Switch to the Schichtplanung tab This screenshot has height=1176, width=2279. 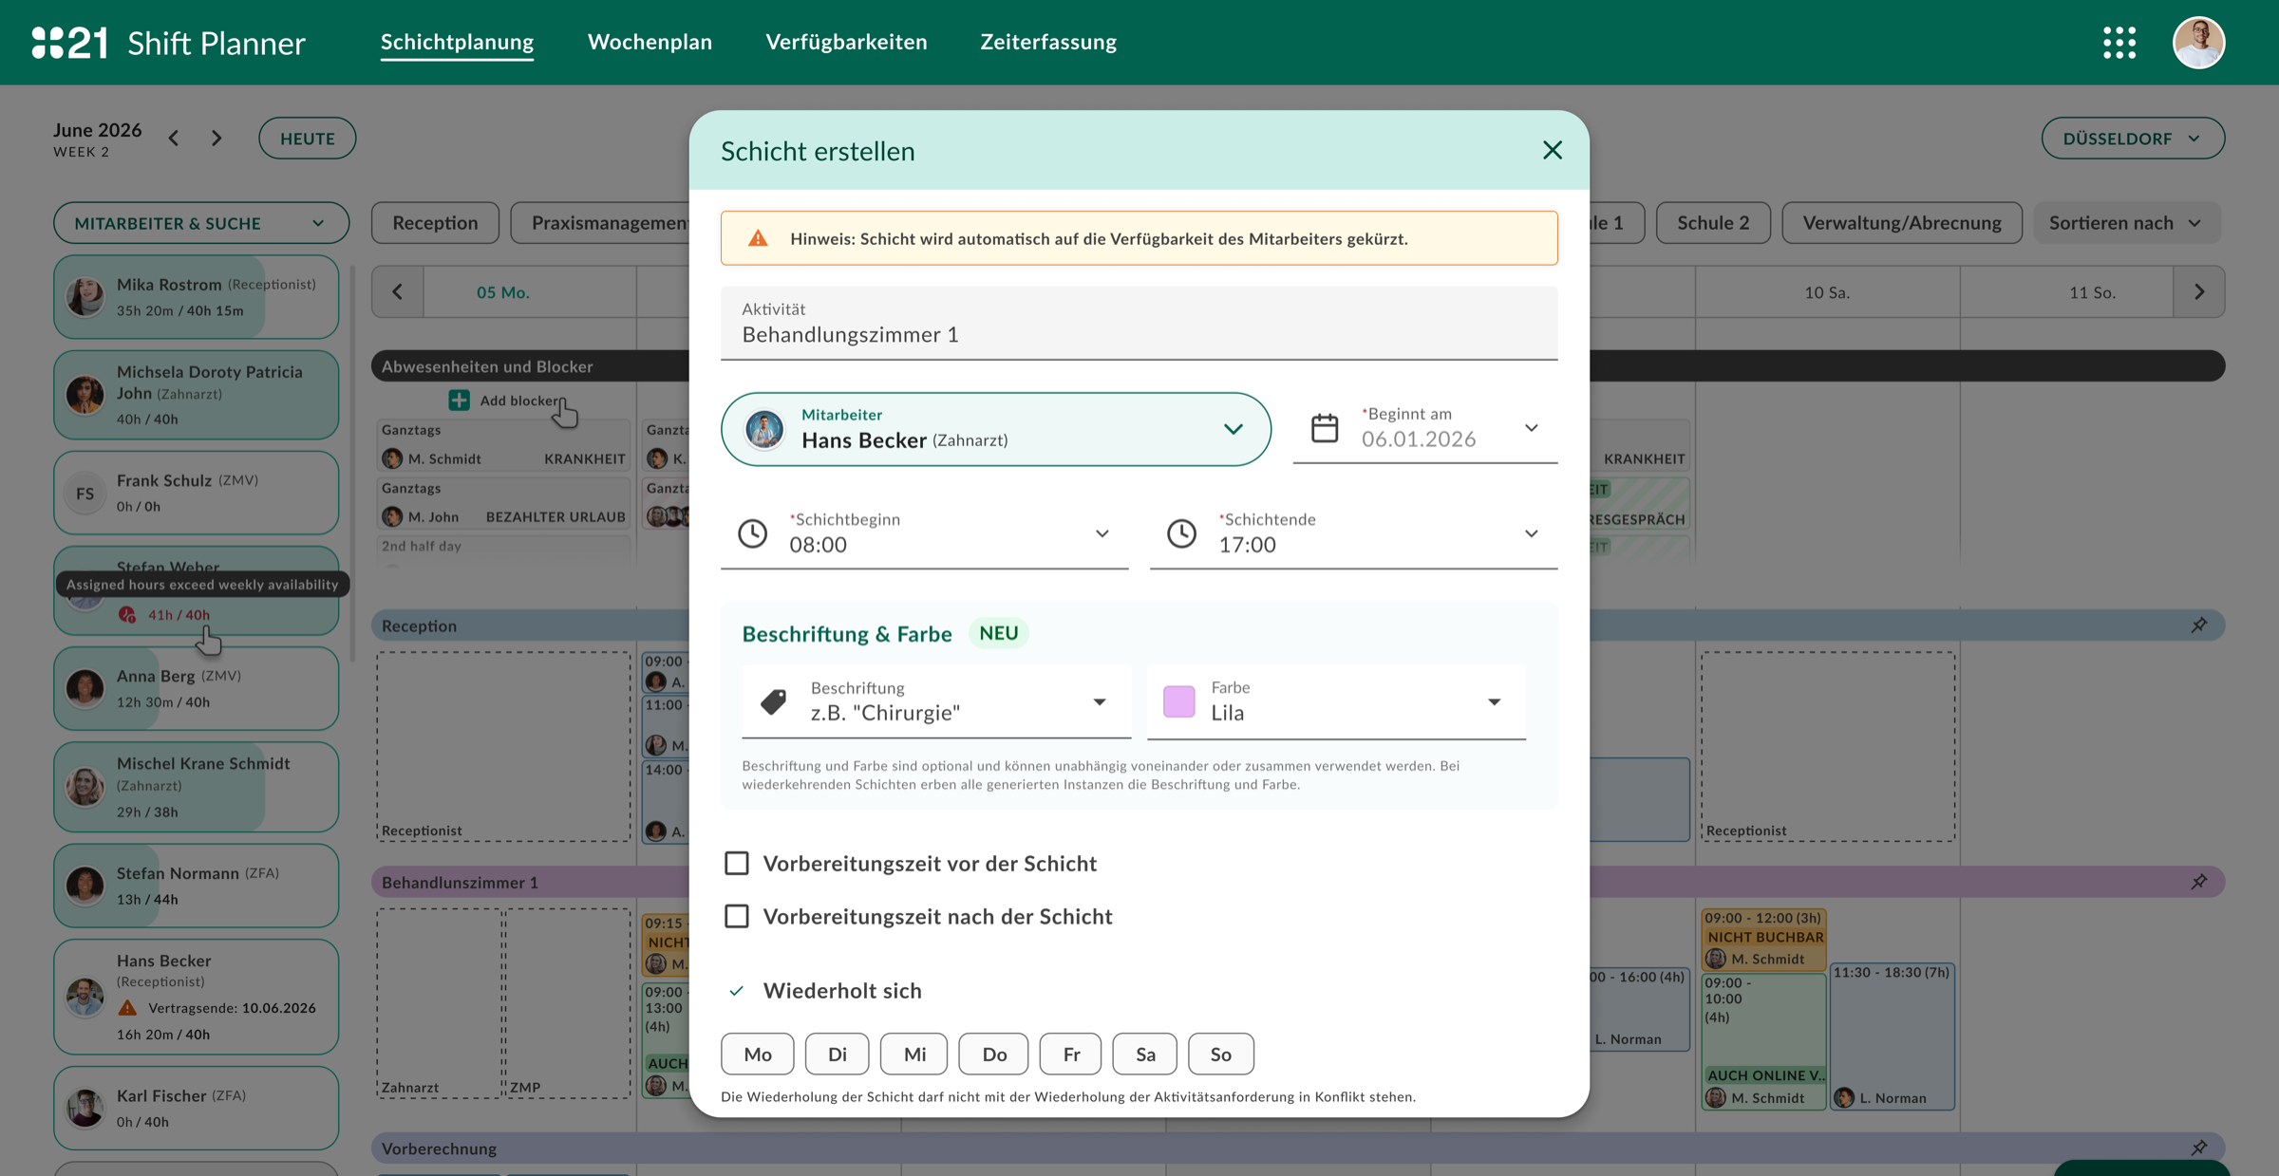point(457,42)
